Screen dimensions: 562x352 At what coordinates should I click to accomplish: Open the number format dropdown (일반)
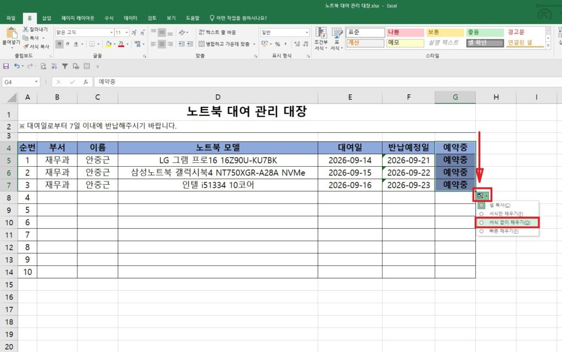pyautogui.click(x=307, y=32)
